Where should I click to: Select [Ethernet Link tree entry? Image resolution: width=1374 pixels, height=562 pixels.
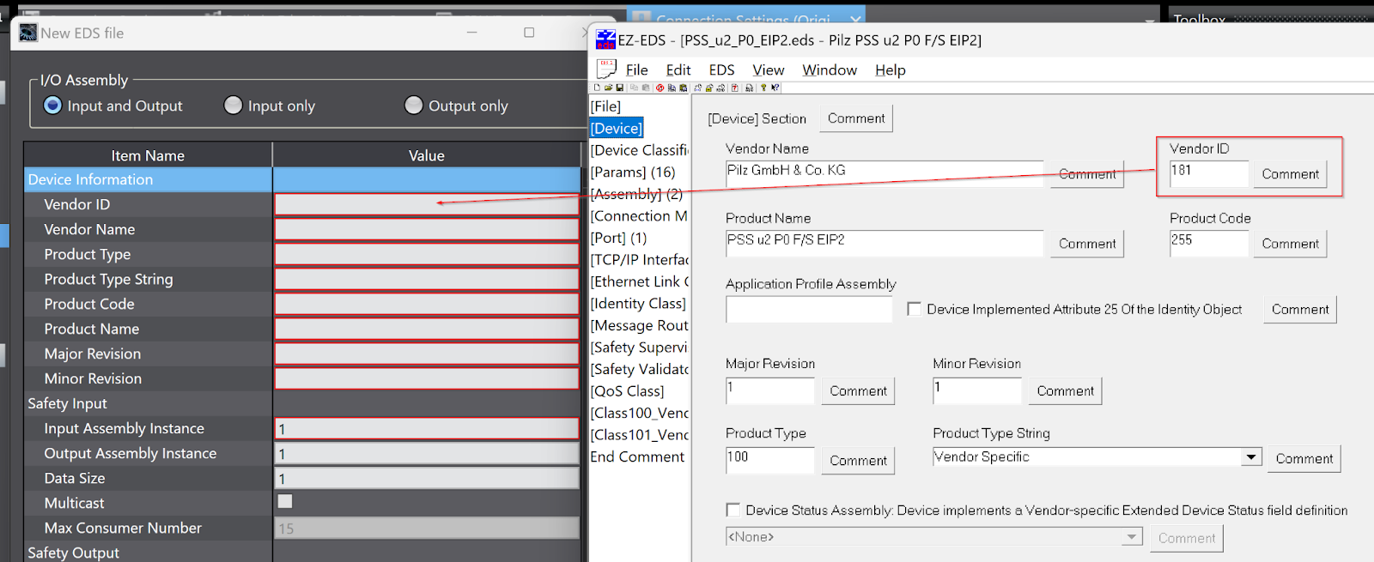(640, 281)
